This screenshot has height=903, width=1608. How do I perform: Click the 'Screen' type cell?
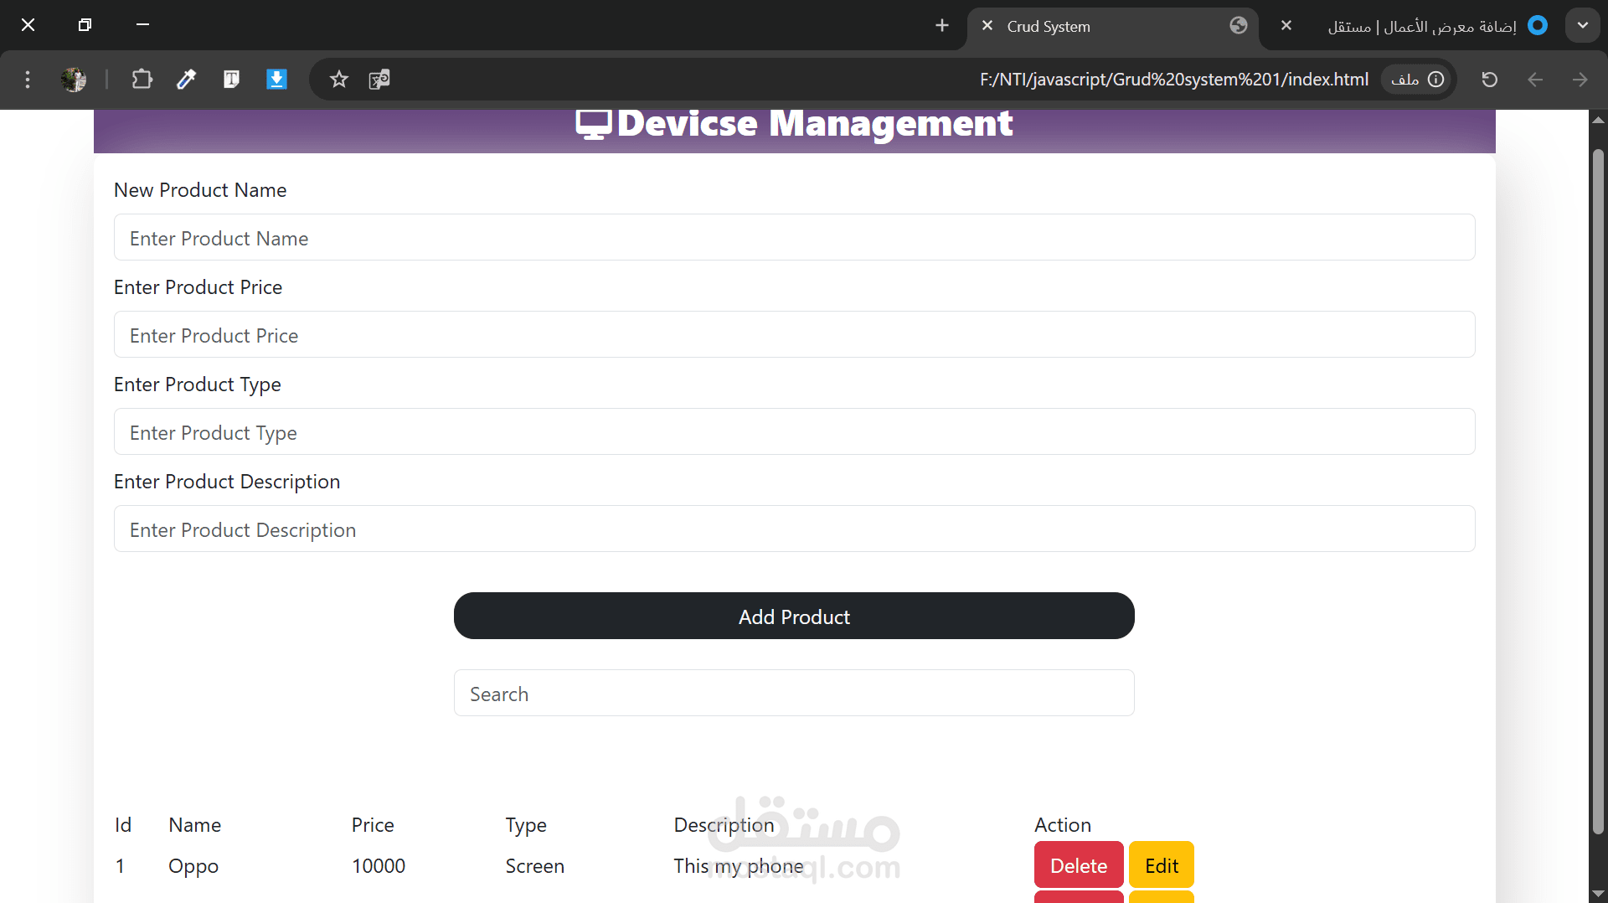point(535,866)
